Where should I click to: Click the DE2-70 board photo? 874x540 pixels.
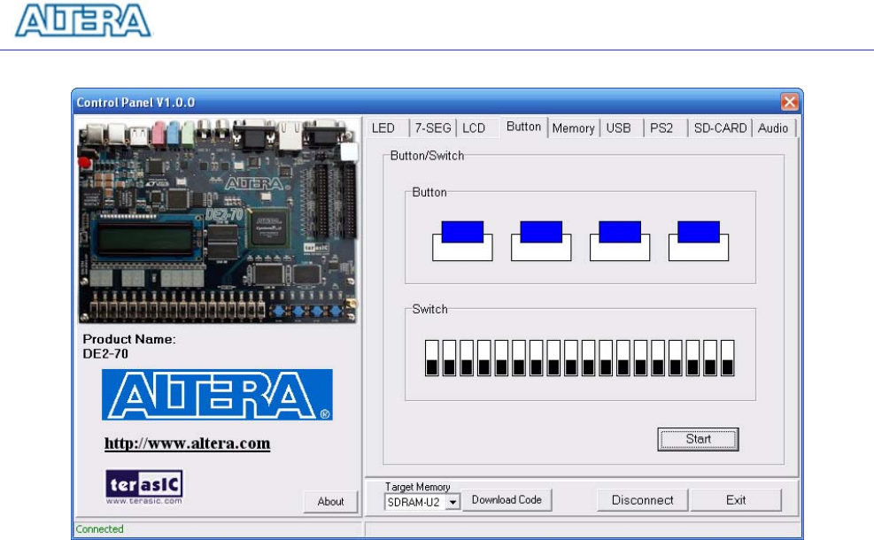click(x=217, y=220)
